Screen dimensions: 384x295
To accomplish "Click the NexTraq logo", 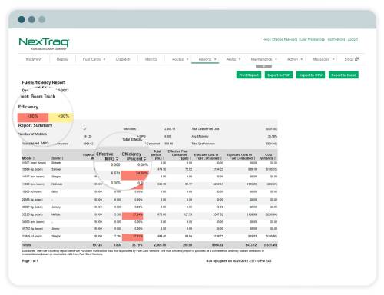I will click(x=44, y=43).
